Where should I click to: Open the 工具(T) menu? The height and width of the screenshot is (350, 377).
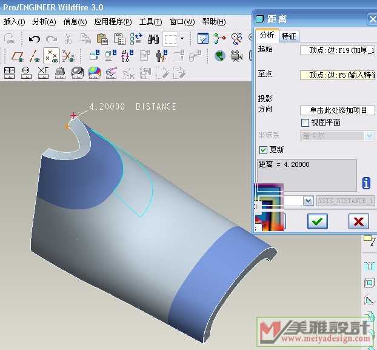(151, 22)
